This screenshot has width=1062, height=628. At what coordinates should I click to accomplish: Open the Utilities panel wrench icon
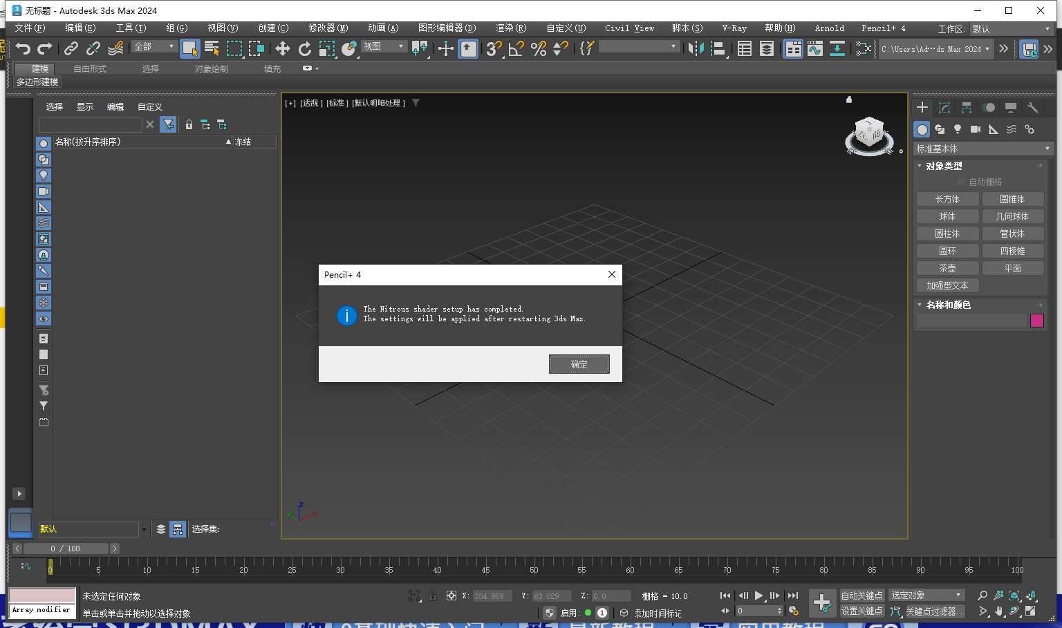pyautogui.click(x=1033, y=108)
